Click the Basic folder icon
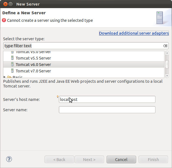This screenshot has height=168, width=172. click(x=9, y=77)
